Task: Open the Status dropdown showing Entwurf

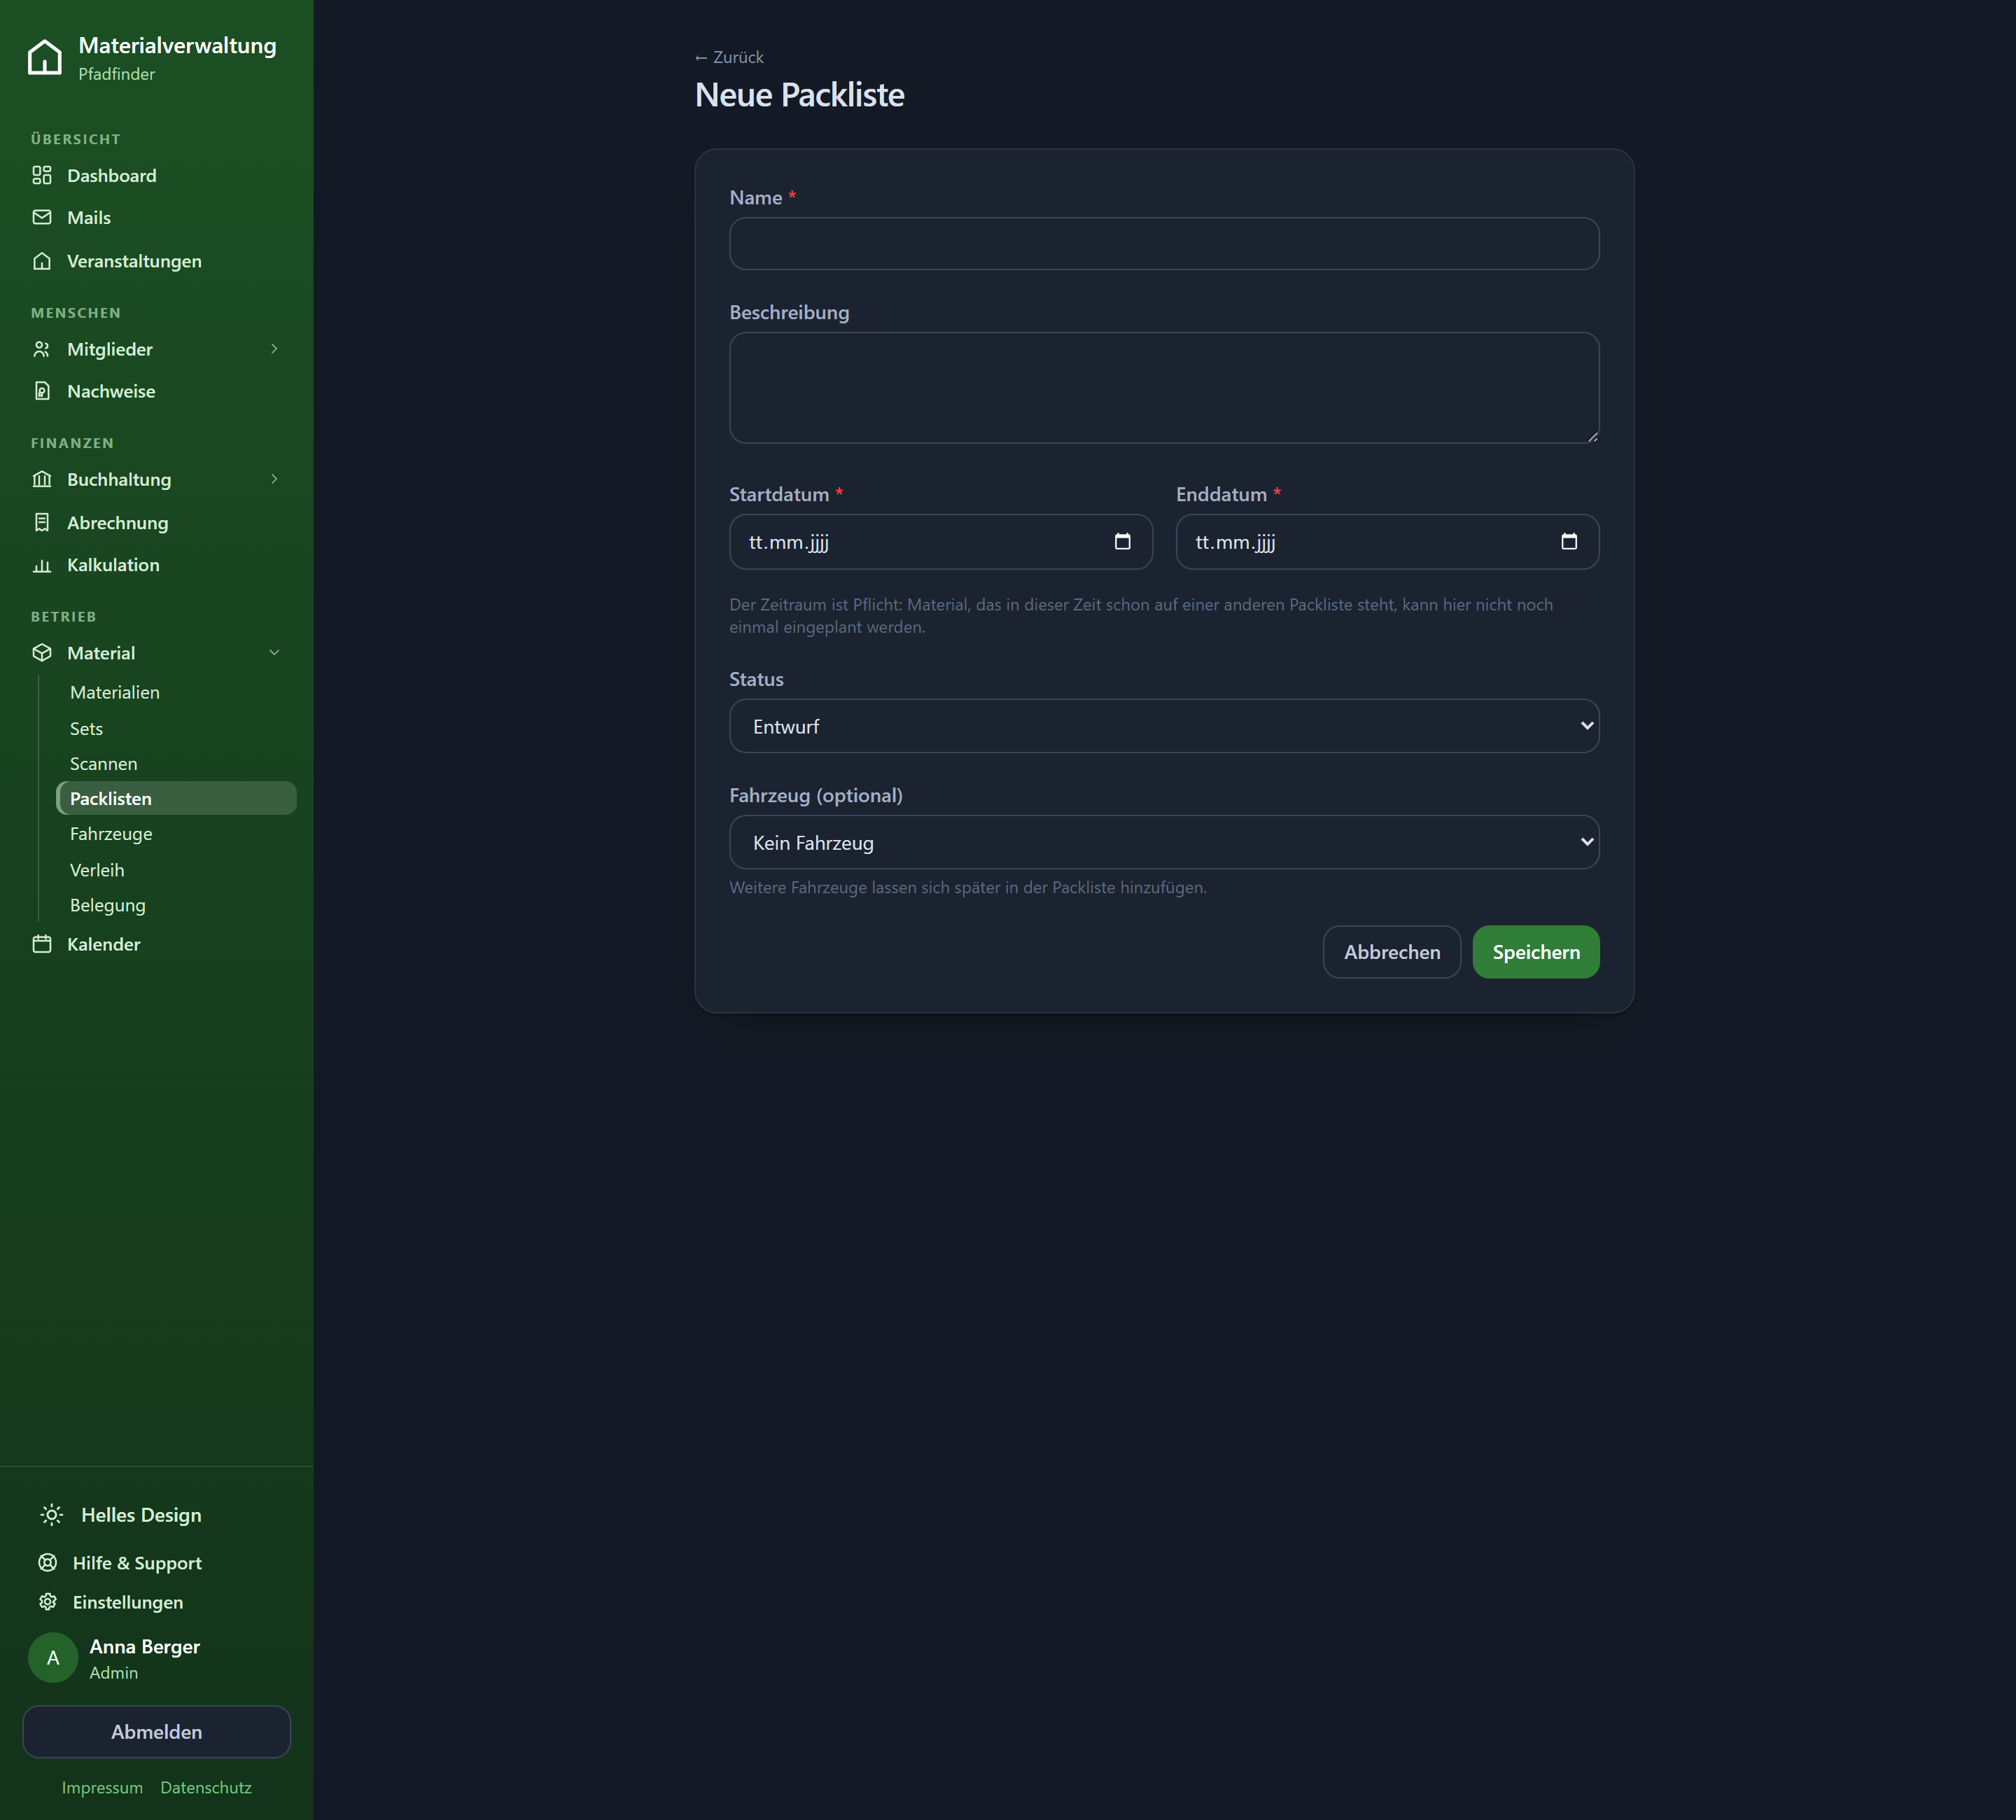Action: (1164, 726)
